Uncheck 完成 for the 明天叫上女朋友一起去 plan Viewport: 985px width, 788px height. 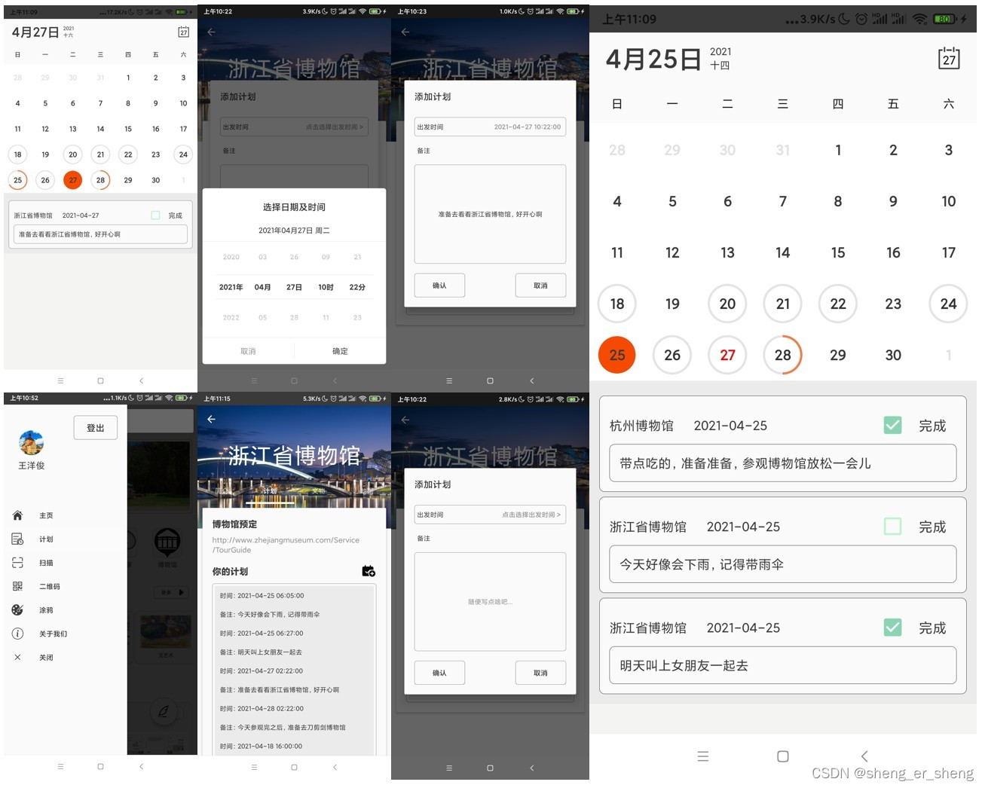(x=892, y=628)
